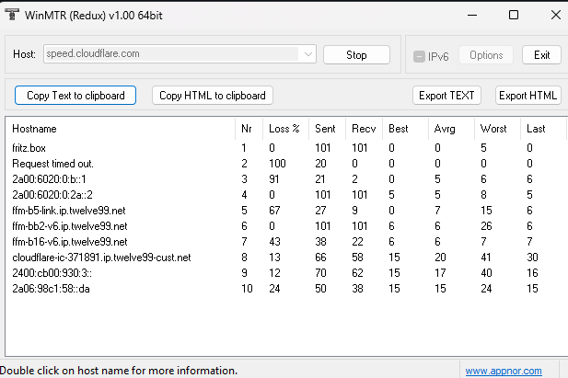The height and width of the screenshot is (378, 568).
Task: Click Last value 30 in cloudflare-ic row
Action: [x=532, y=258]
